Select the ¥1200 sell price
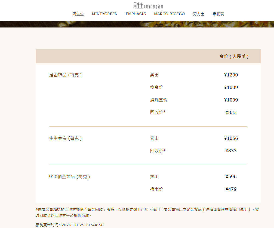This screenshot has width=274, height=228. [x=231, y=75]
